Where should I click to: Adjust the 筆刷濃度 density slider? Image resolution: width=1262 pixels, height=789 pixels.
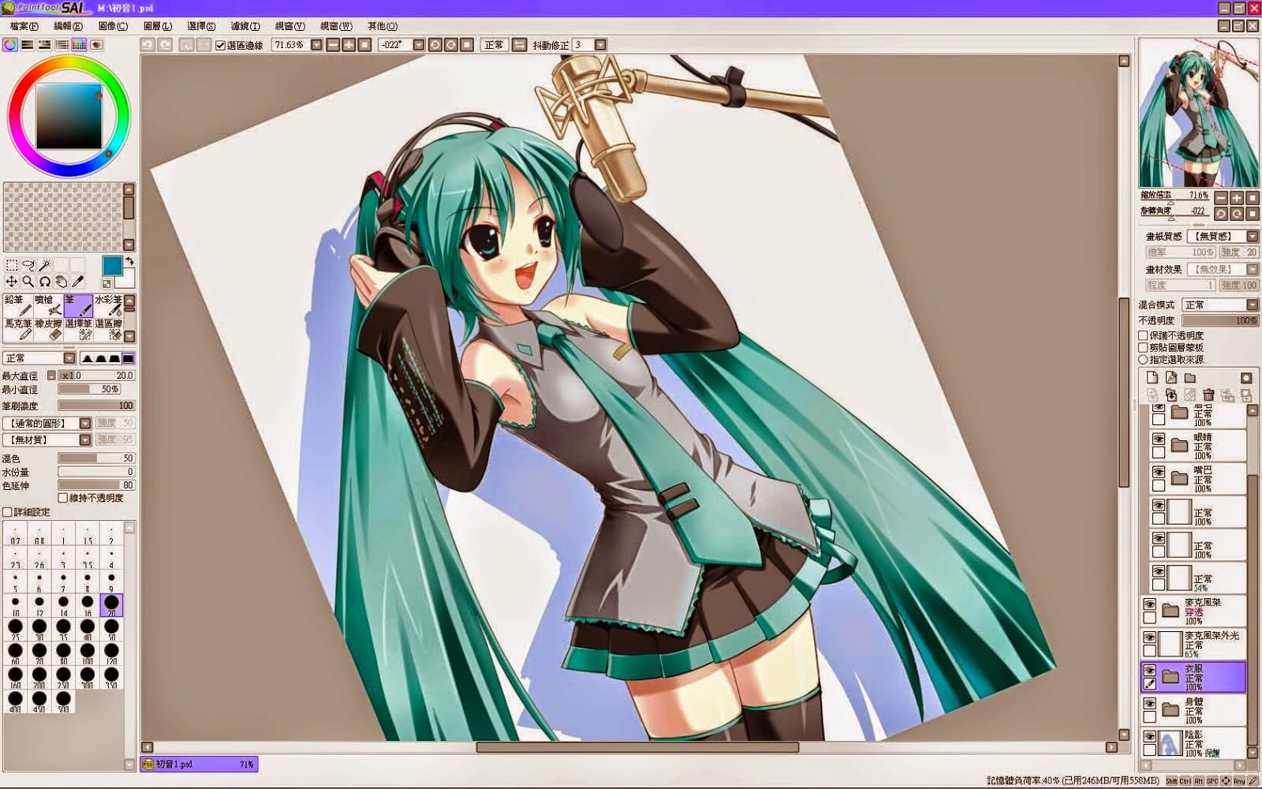96,406
